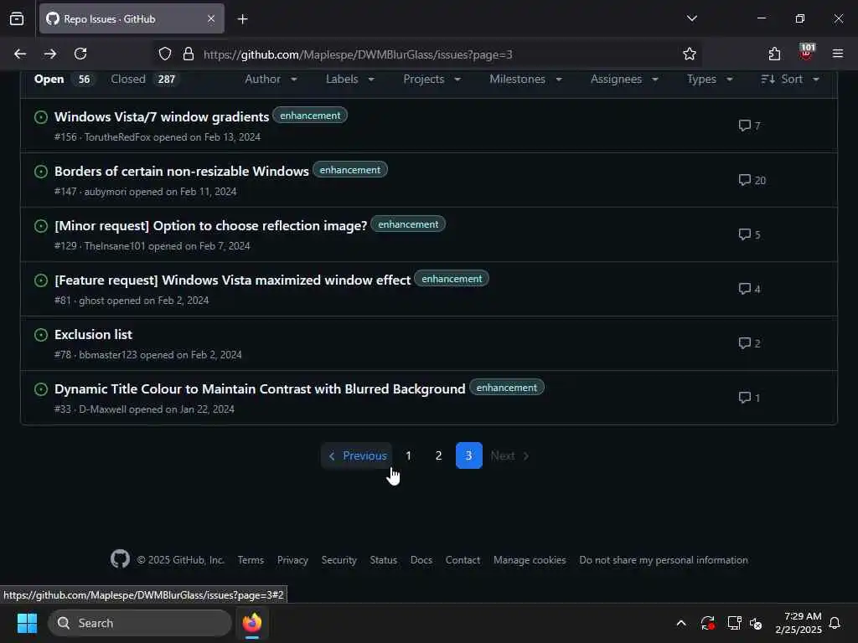Open the Docs footer link
858x643 pixels.
(x=421, y=560)
